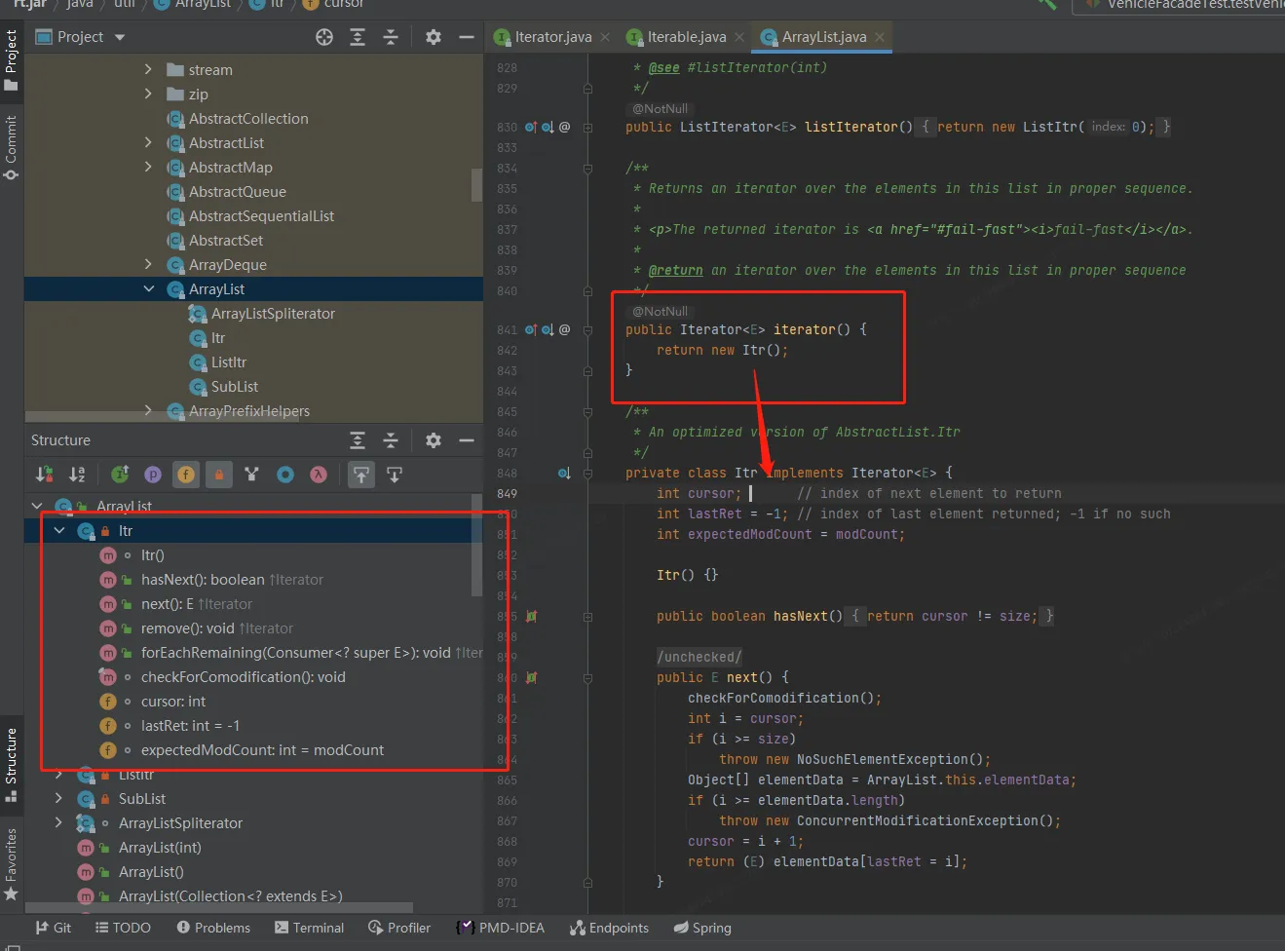Open Structure panel options gear
Screen dimensions: 1285x951
click(434, 440)
